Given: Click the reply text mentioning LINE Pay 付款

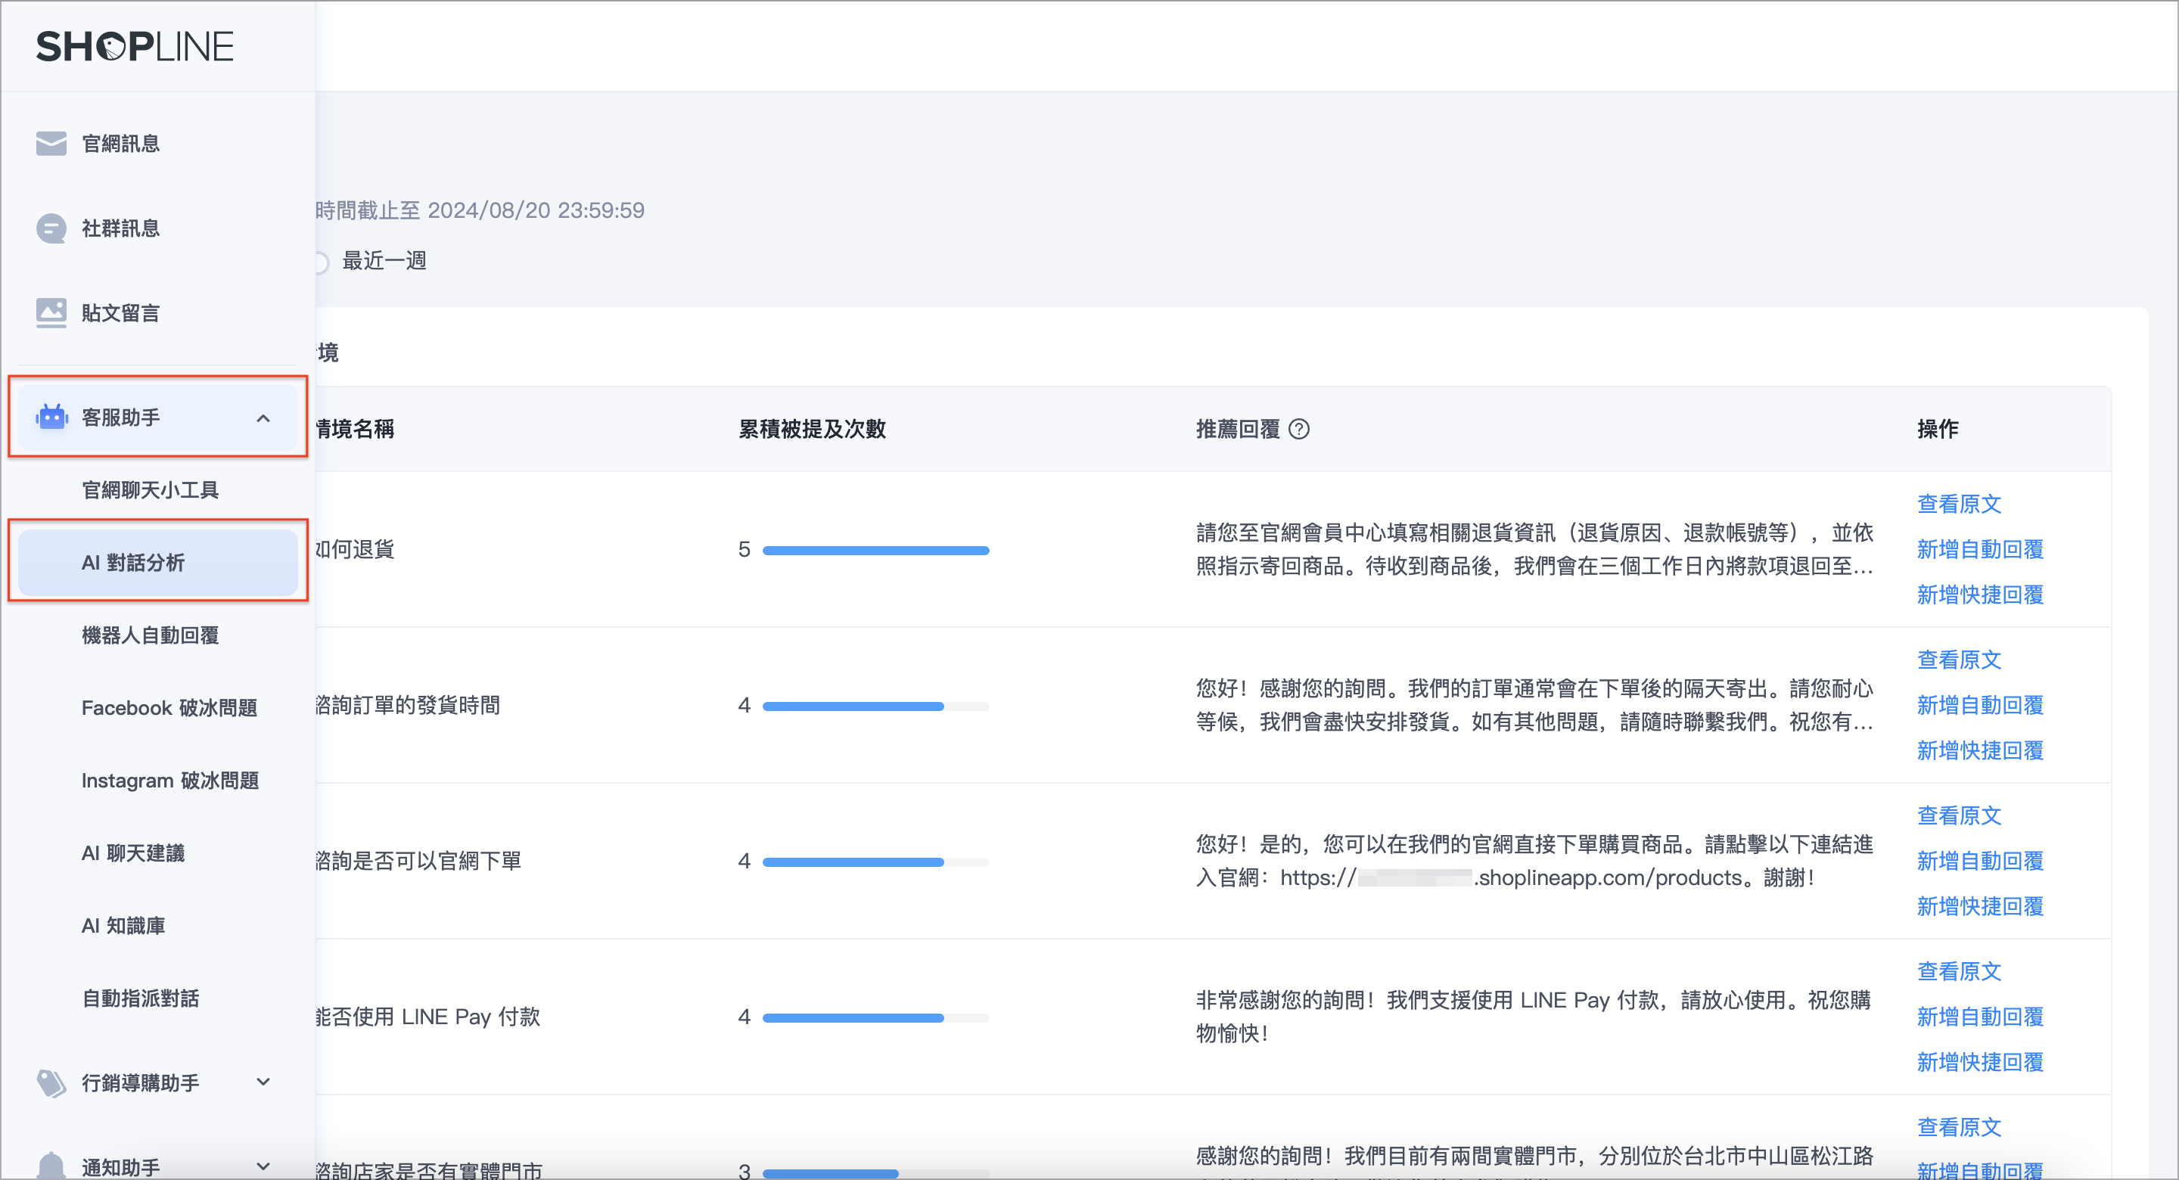Looking at the screenshot, I should pos(1533,1017).
